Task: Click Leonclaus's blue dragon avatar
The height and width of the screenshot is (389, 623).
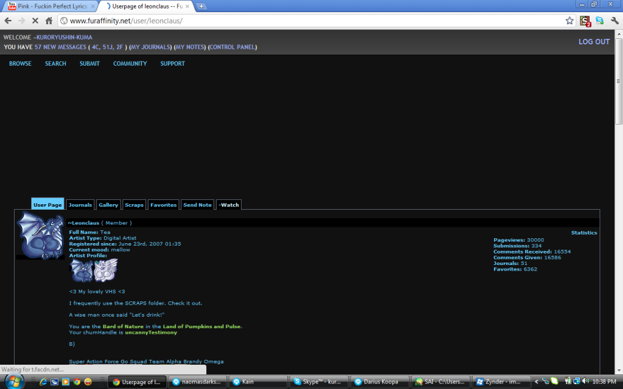Action: [40, 235]
